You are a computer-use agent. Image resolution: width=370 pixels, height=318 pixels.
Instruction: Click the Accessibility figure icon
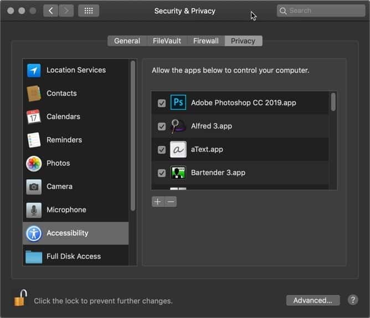click(x=34, y=233)
